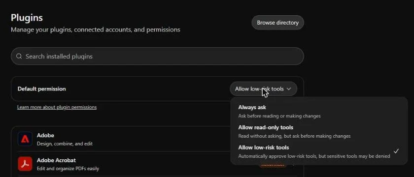Open the Allow low-risk tools dropdown
The height and width of the screenshot is (177, 414).
(263, 89)
